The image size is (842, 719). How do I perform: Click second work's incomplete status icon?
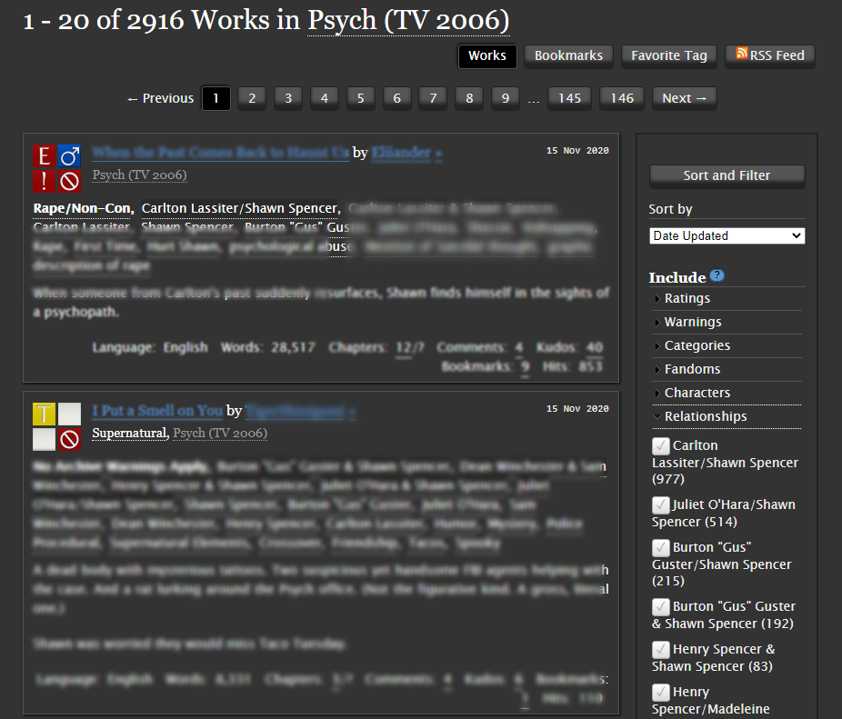69,440
